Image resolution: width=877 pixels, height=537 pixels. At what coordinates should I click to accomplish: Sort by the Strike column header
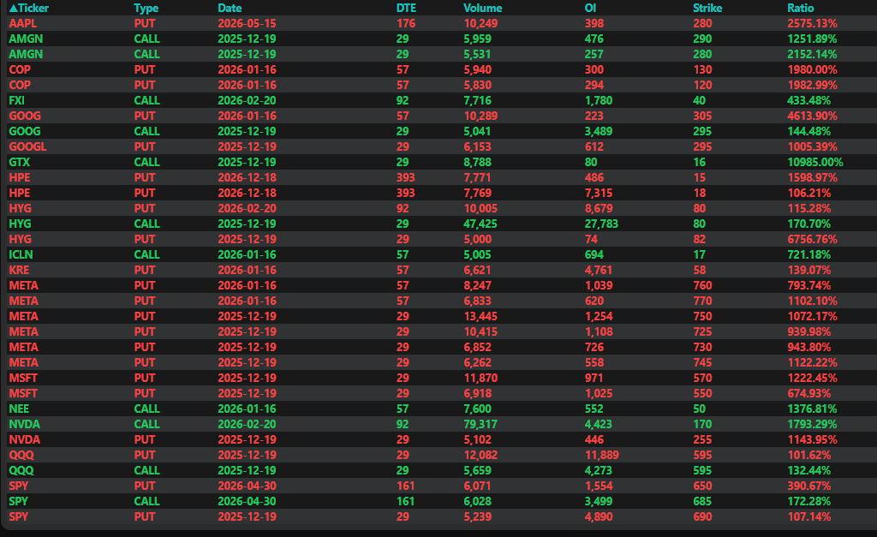[707, 8]
